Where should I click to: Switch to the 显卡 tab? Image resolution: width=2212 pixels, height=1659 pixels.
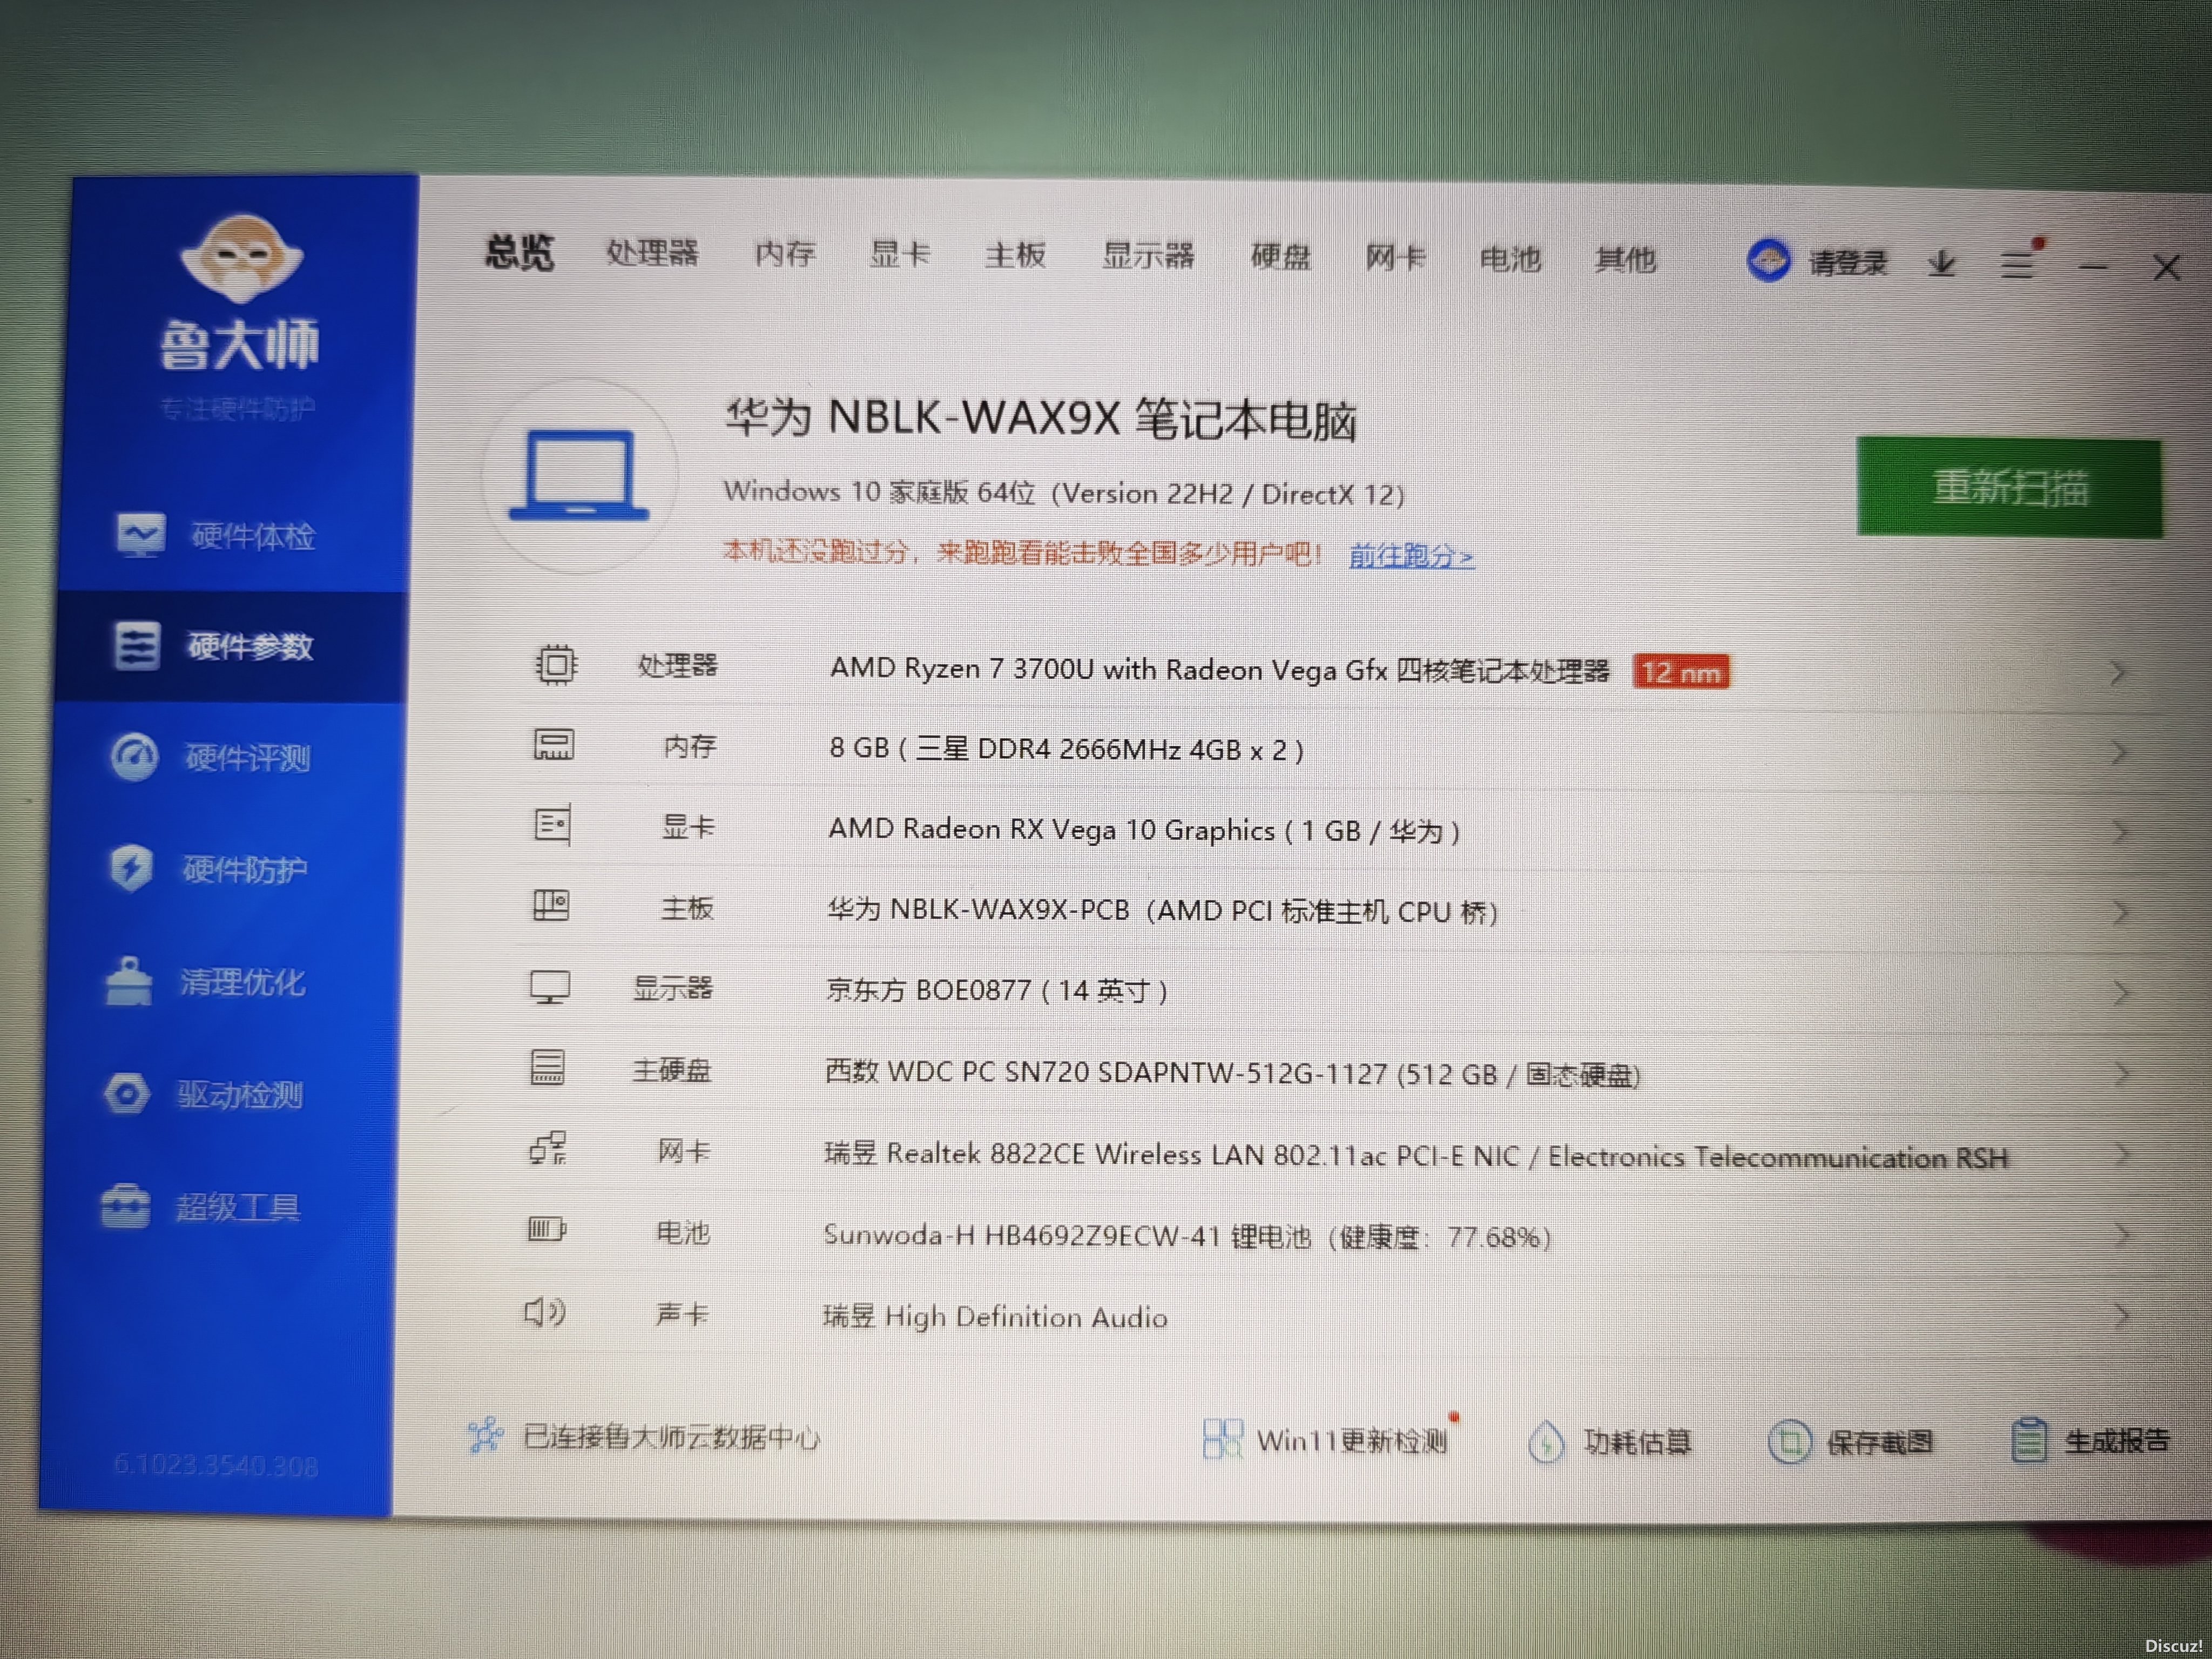click(900, 255)
